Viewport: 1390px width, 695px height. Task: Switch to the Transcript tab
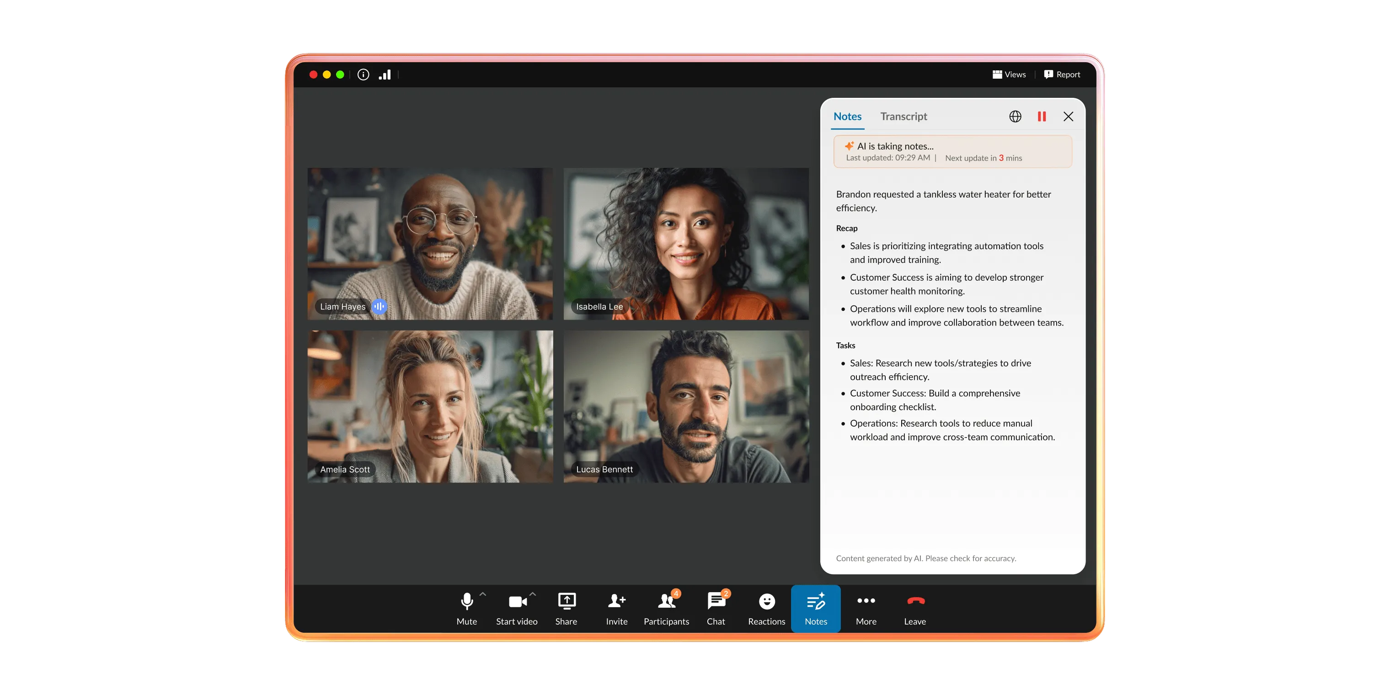point(903,116)
